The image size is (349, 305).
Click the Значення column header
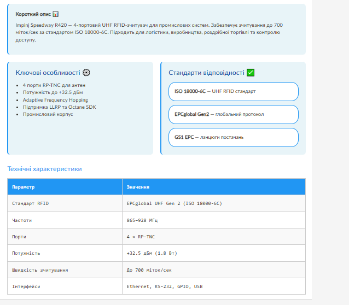(214, 187)
